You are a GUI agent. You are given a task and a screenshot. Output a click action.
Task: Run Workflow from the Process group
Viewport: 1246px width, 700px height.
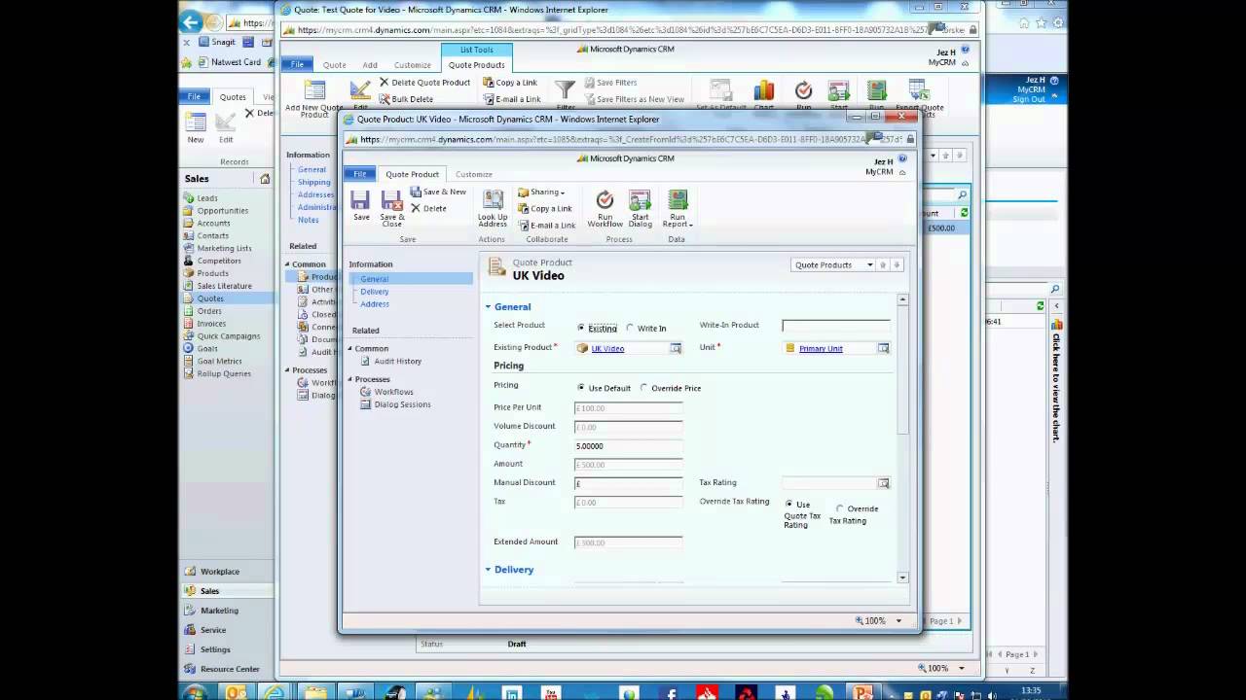point(605,208)
